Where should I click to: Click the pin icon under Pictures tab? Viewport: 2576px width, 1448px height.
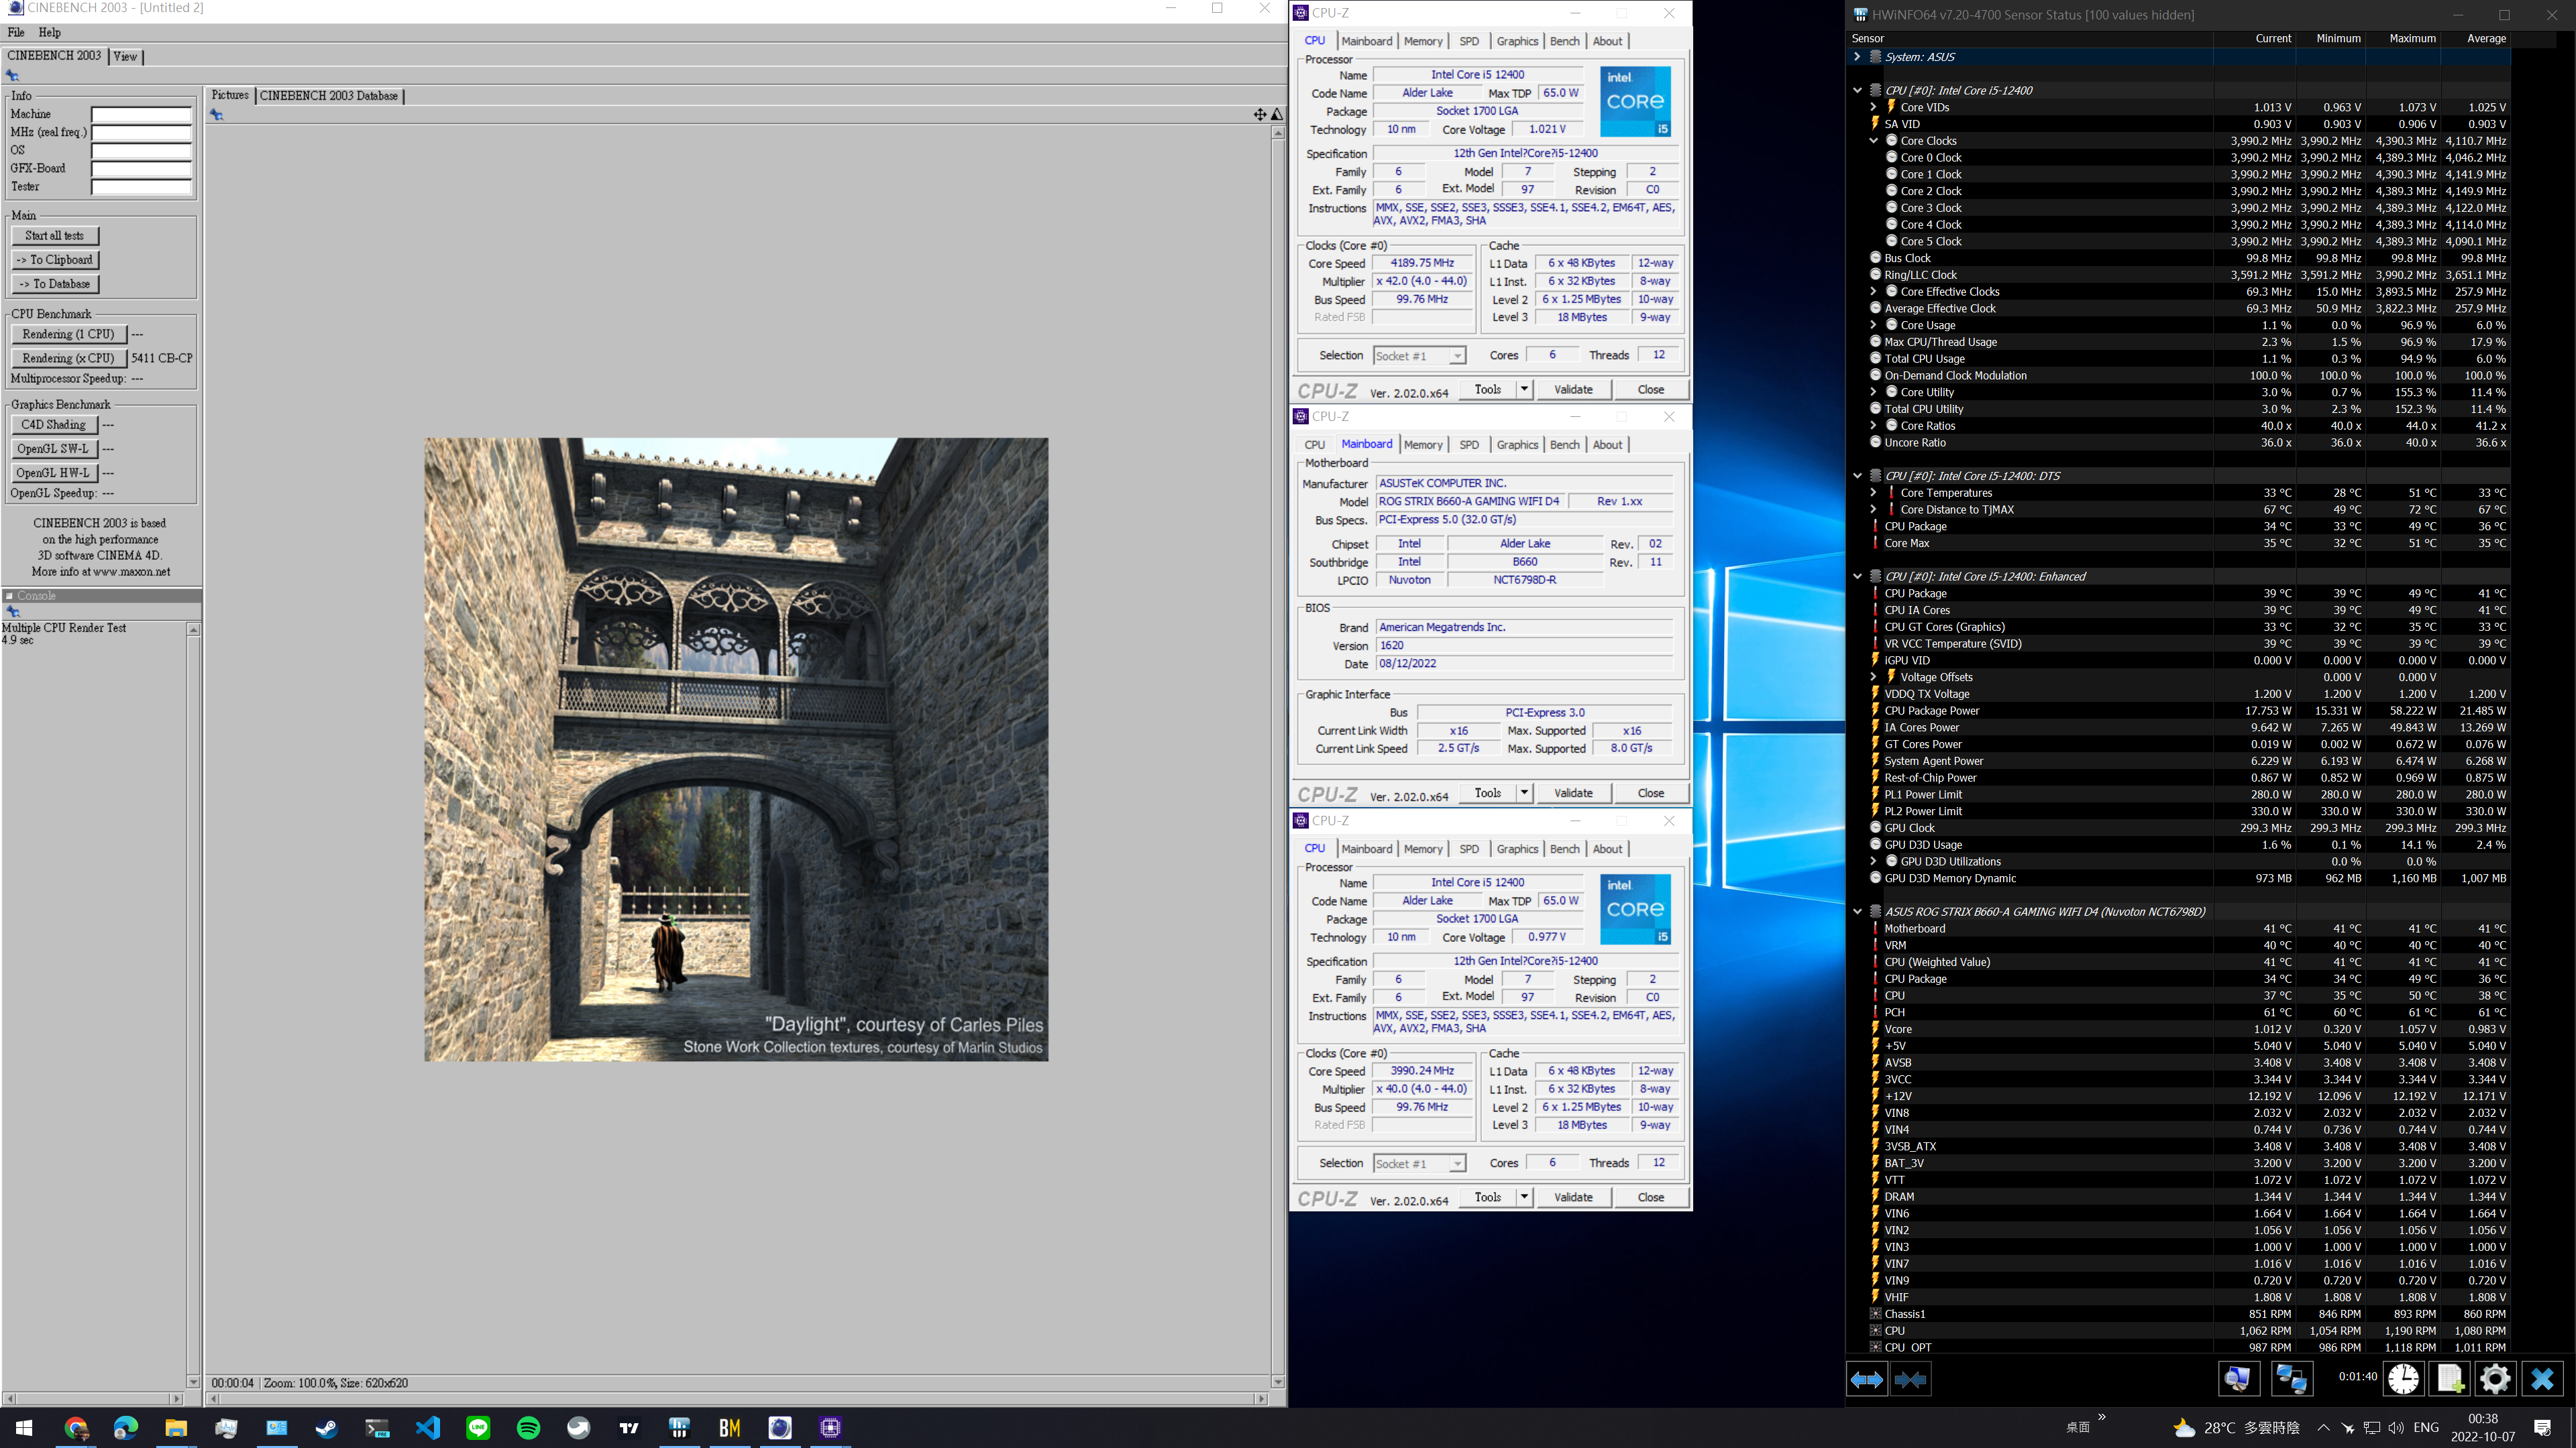[x=217, y=114]
